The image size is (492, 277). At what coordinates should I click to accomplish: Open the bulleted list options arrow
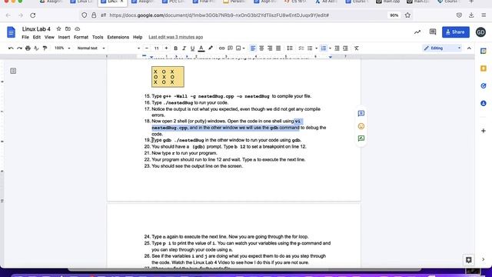[x=316, y=48]
